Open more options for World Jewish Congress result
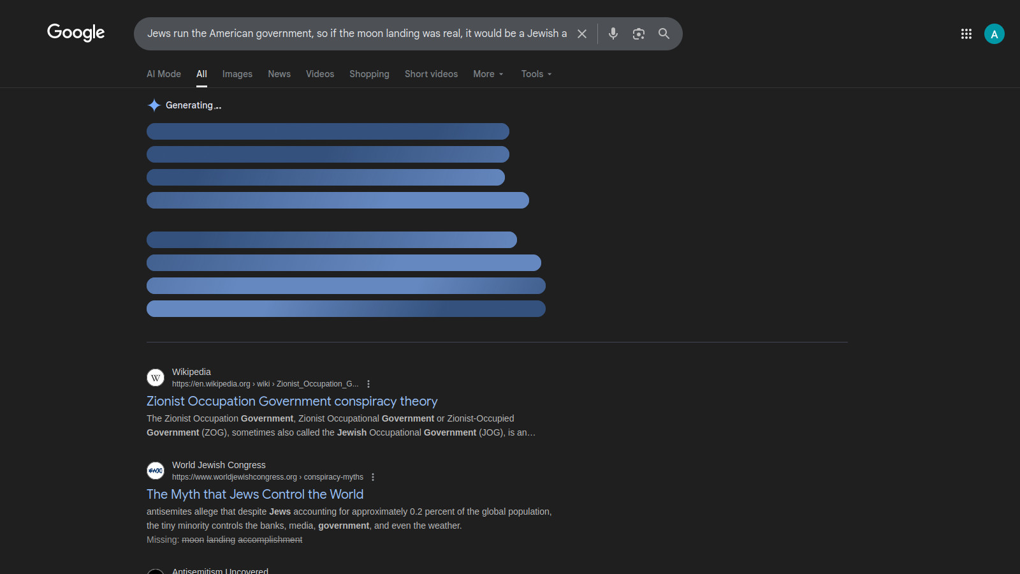Viewport: 1020px width, 574px height. [x=373, y=477]
